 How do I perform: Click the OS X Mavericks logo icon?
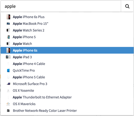tap(8, 104)
